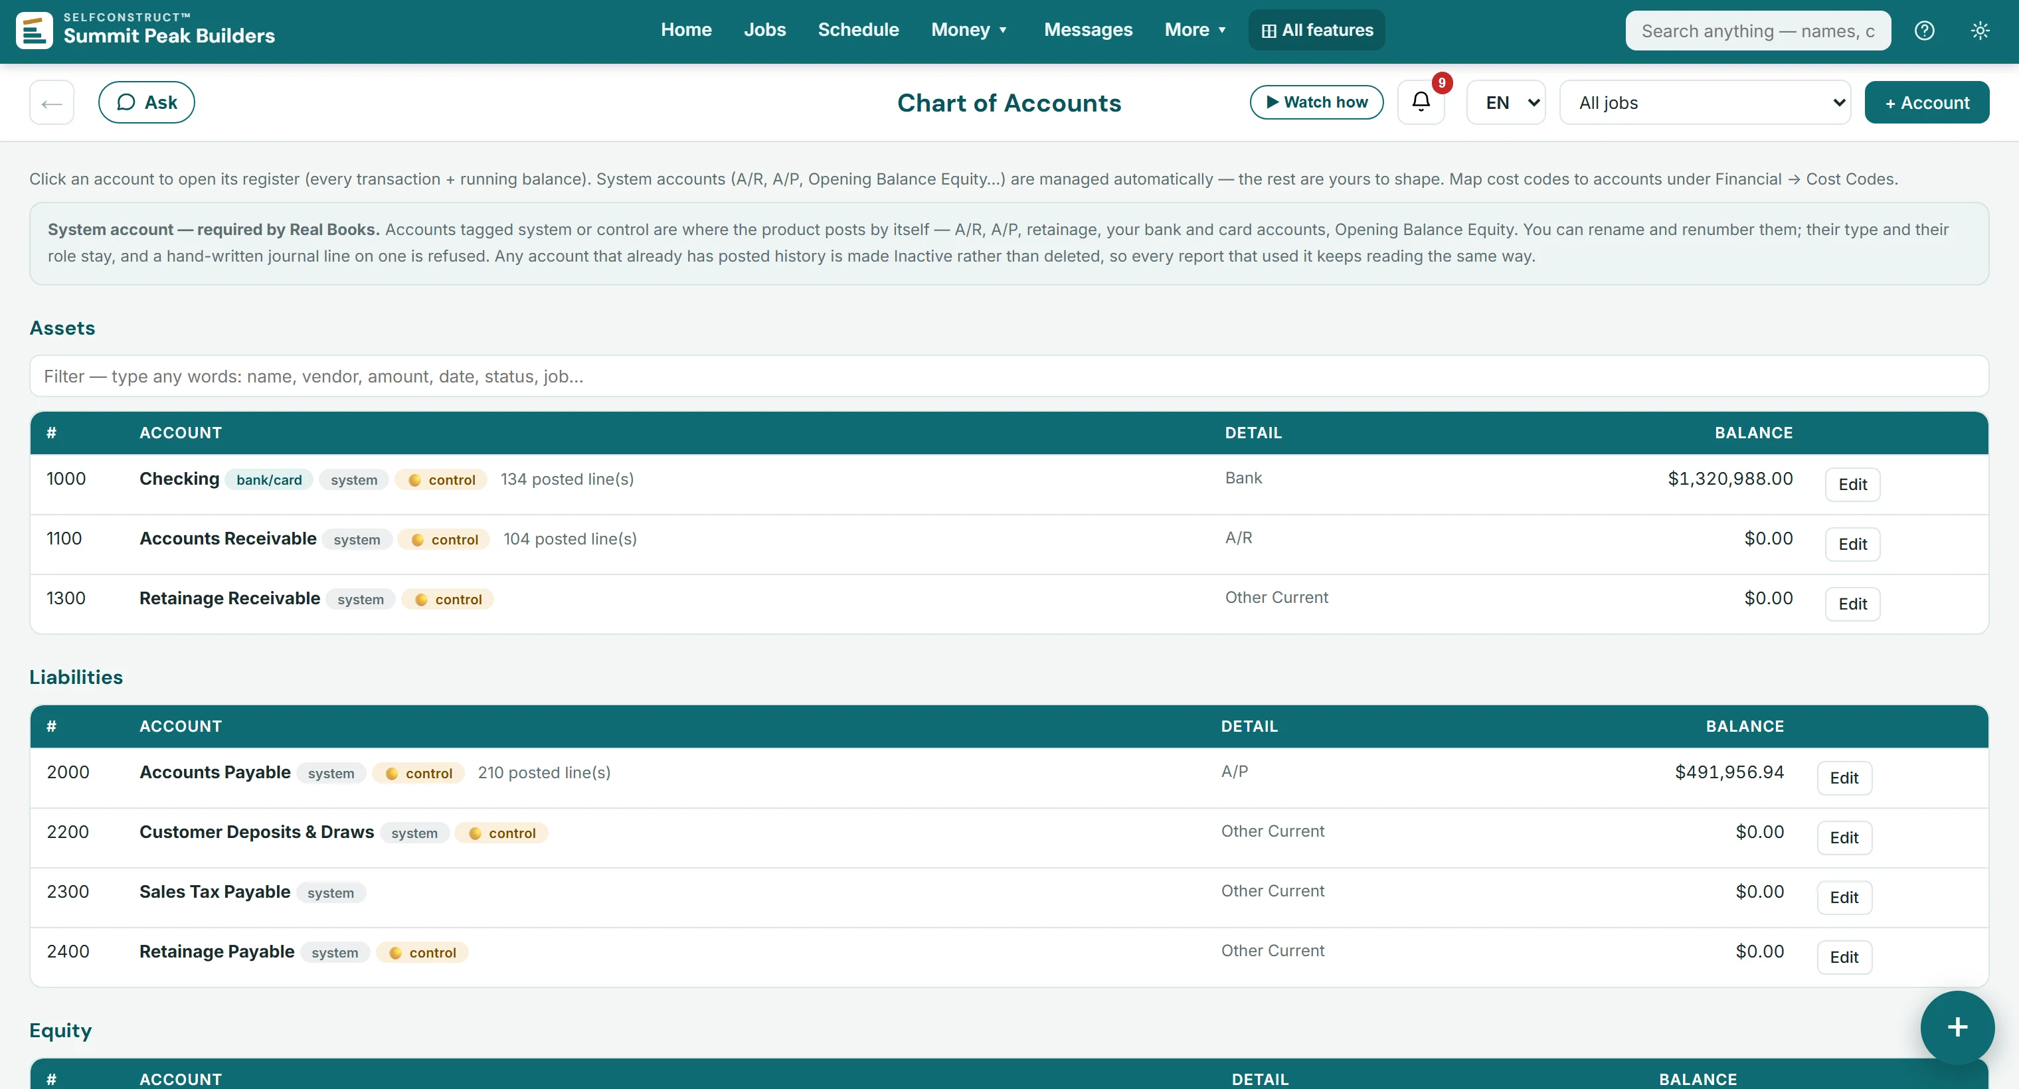Viewport: 2019px width, 1089px height.
Task: Open the notifications bell
Action: [x=1421, y=102]
